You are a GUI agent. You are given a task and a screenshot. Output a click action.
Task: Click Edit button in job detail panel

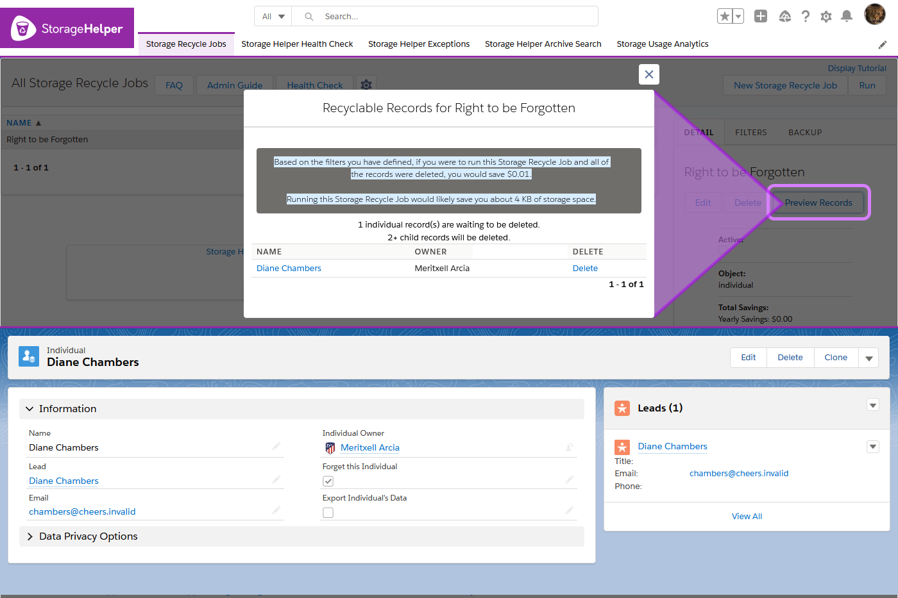point(703,203)
